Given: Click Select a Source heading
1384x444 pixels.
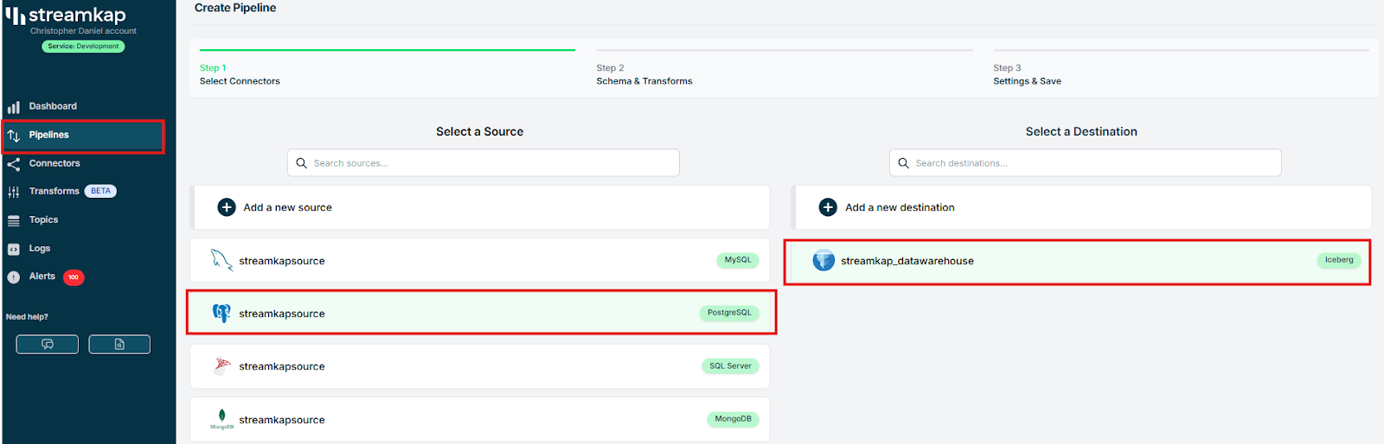Looking at the screenshot, I should [479, 131].
